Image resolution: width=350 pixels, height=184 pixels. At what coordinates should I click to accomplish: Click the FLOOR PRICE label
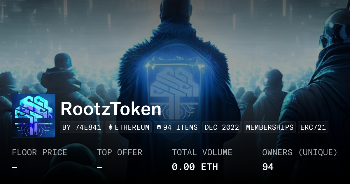39,152
